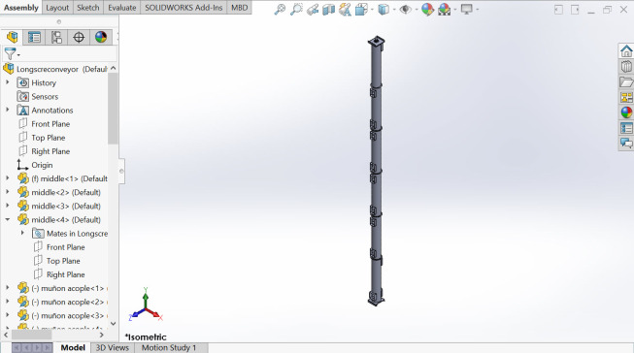Select the Longscreconveyor root assembly node
Screen dimensions: 634x353
point(55,69)
